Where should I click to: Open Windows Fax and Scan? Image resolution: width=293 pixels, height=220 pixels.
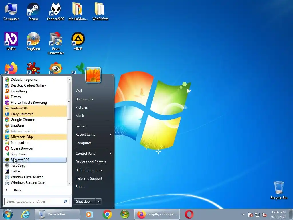tap(35, 183)
